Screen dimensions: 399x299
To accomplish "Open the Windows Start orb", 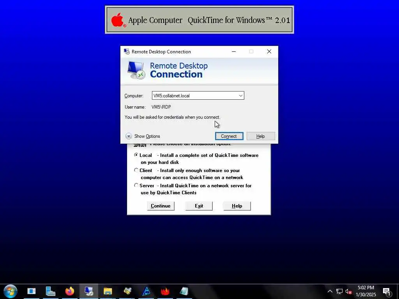I will (11, 291).
